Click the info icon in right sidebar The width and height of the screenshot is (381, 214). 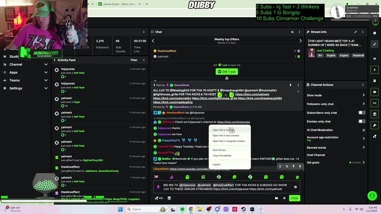point(375,33)
